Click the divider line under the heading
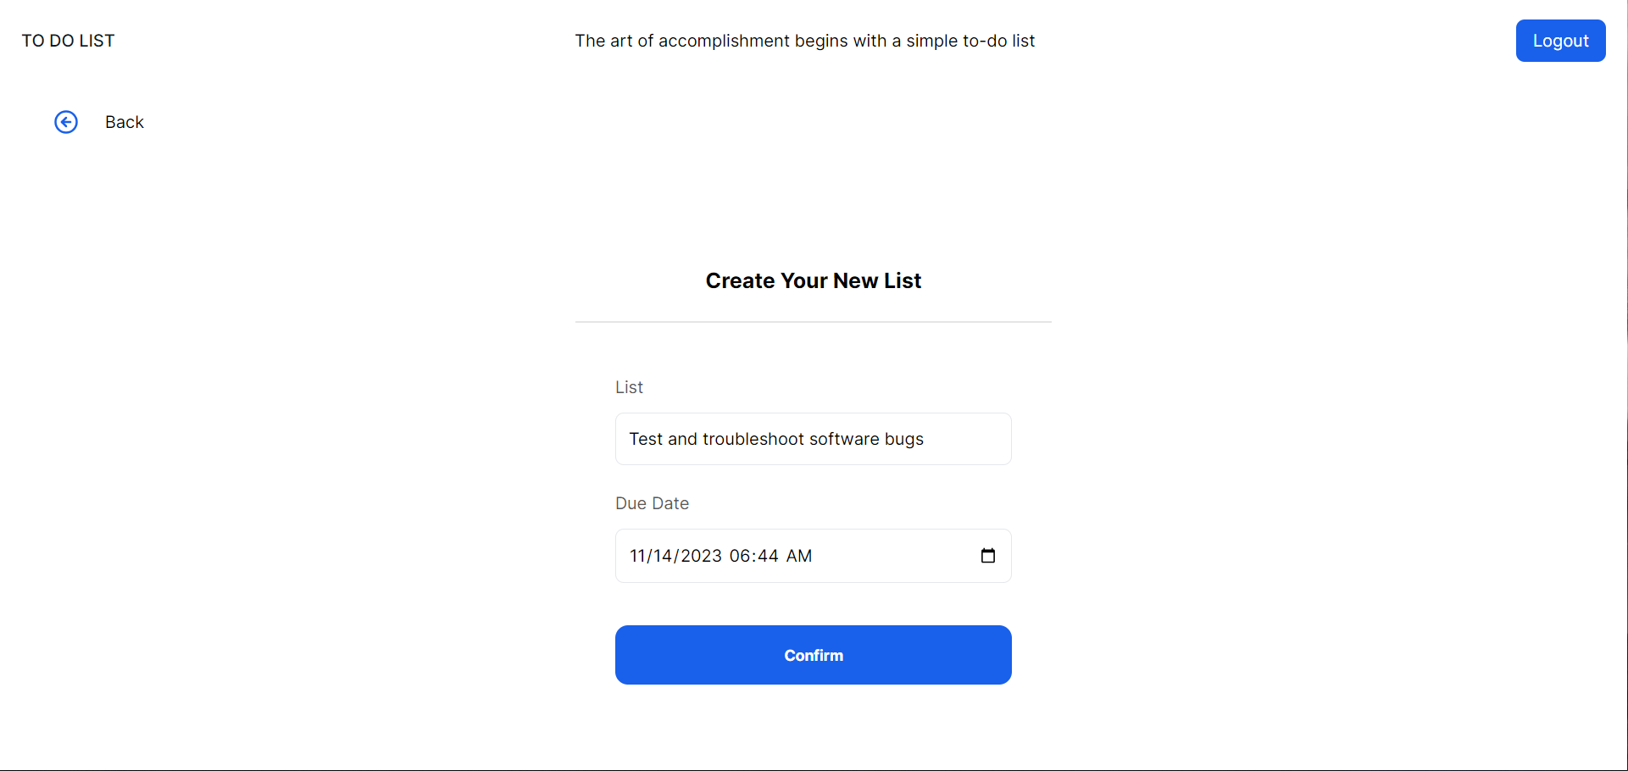 point(813,322)
